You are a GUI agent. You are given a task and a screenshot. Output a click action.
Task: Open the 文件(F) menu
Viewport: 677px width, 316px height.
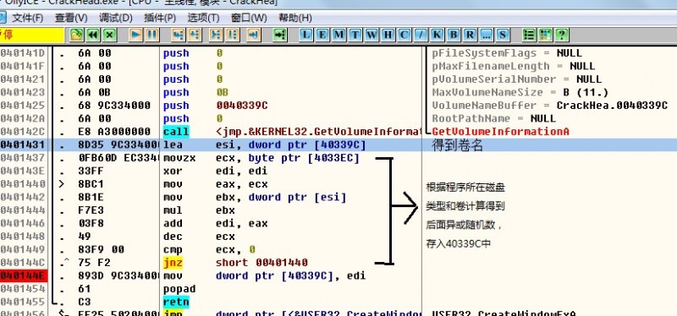[27, 18]
